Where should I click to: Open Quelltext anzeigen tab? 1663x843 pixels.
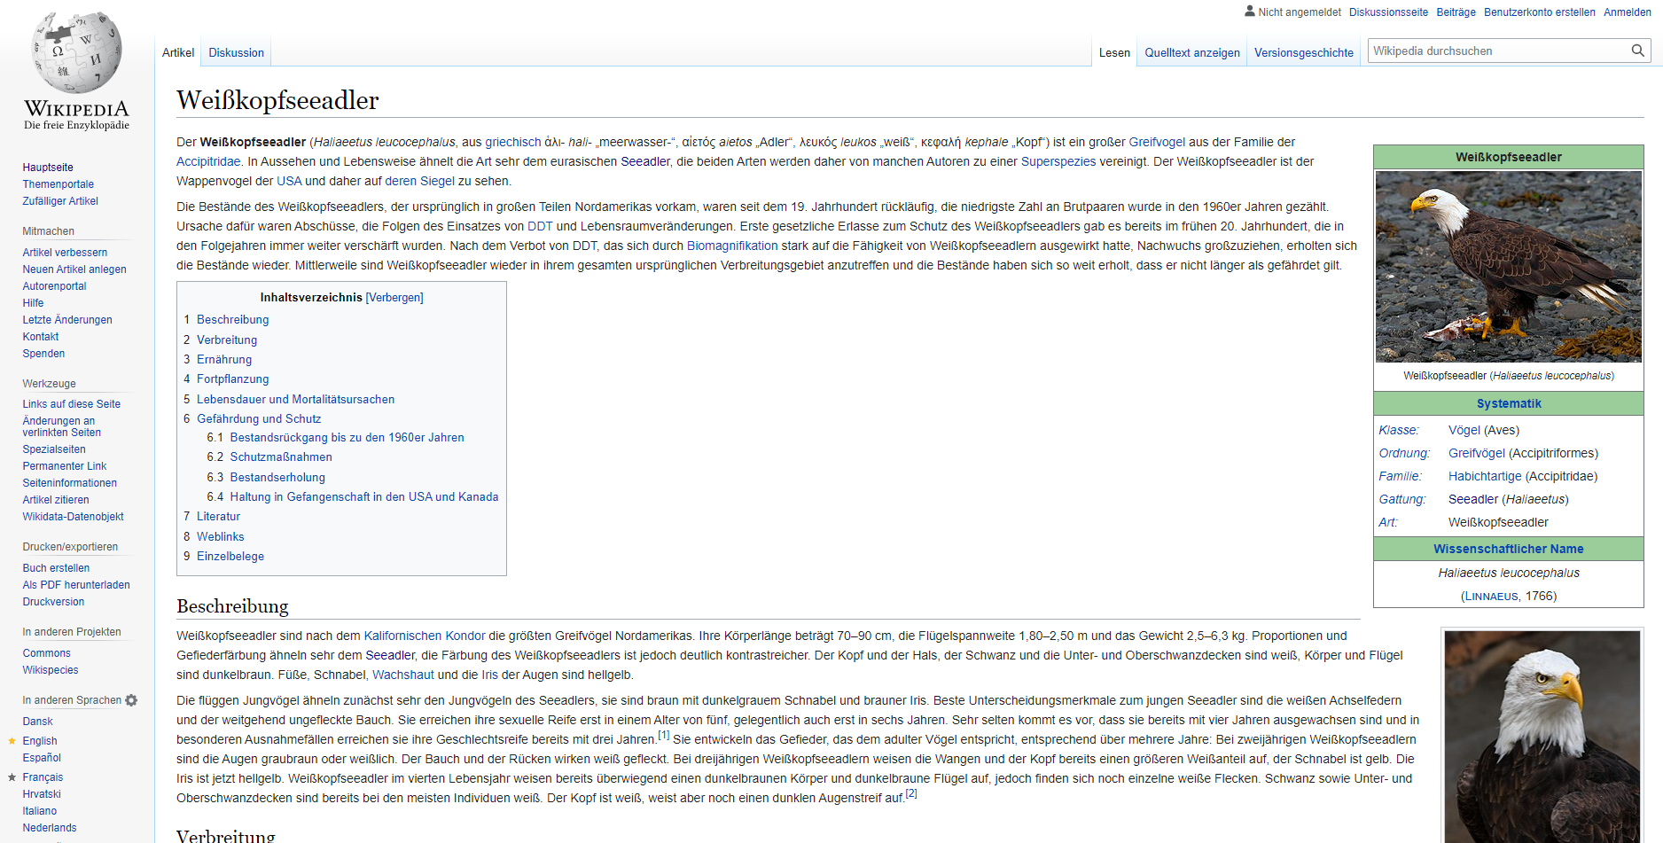(x=1192, y=52)
